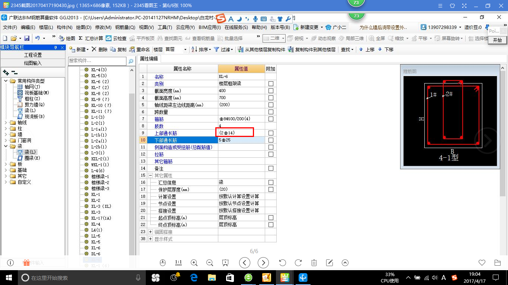
Task: Tick the 附加 checkbox for 类别 row
Action: click(271, 84)
